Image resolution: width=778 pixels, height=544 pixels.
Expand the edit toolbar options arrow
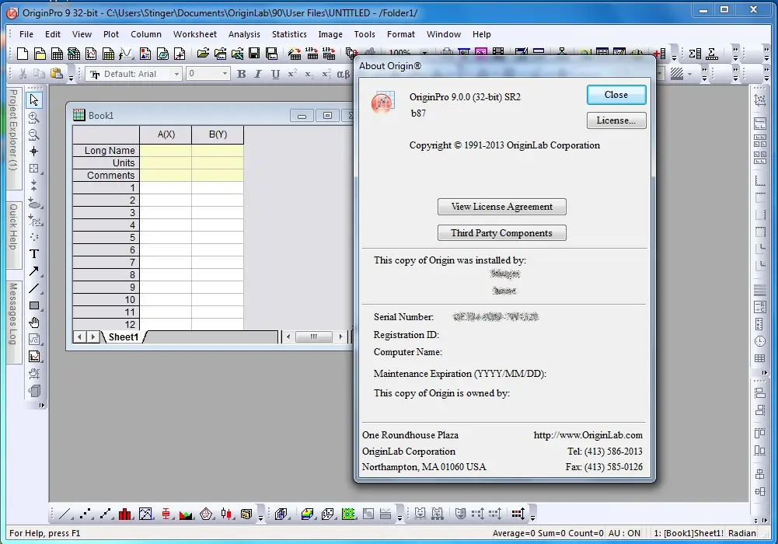coord(71,78)
